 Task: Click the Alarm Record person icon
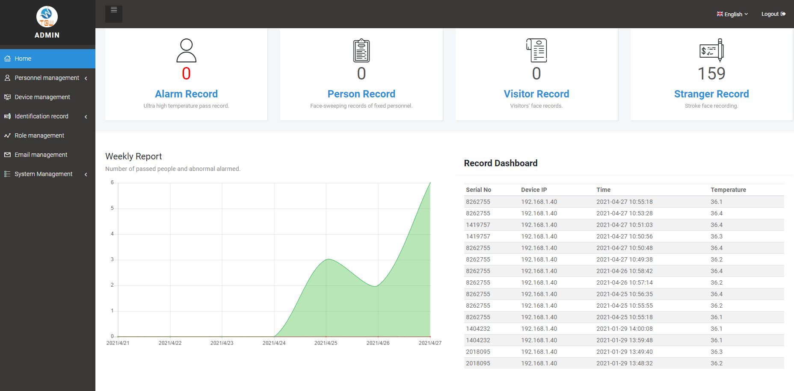point(187,50)
